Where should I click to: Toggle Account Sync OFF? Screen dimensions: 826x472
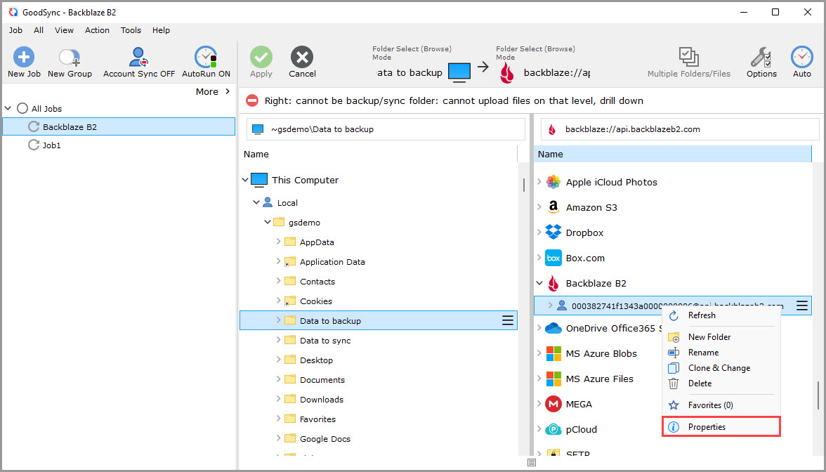coord(138,57)
